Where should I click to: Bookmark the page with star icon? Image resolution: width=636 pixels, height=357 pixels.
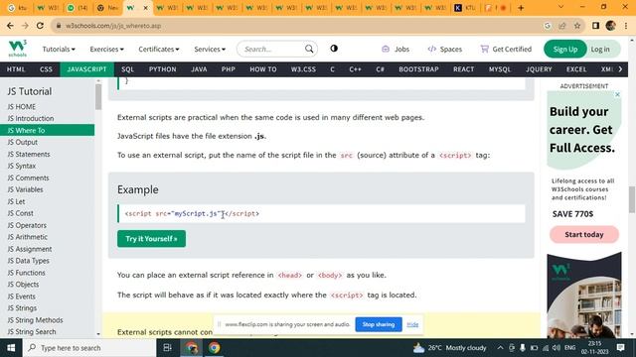coord(576,26)
